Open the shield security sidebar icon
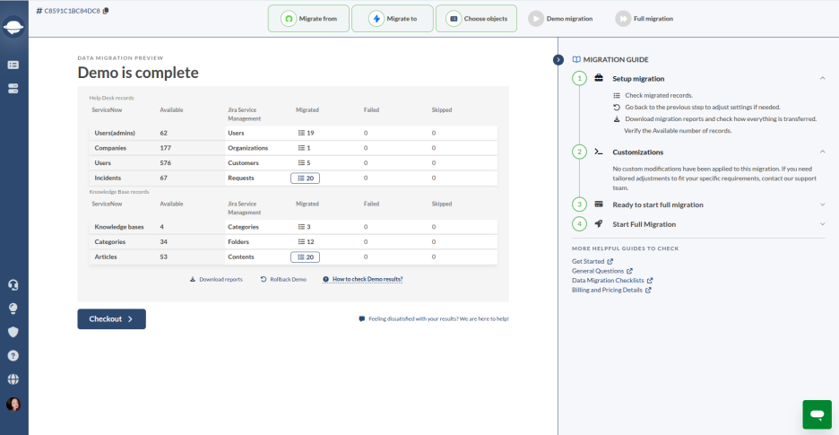Viewport: 839px width, 435px height. (x=13, y=332)
